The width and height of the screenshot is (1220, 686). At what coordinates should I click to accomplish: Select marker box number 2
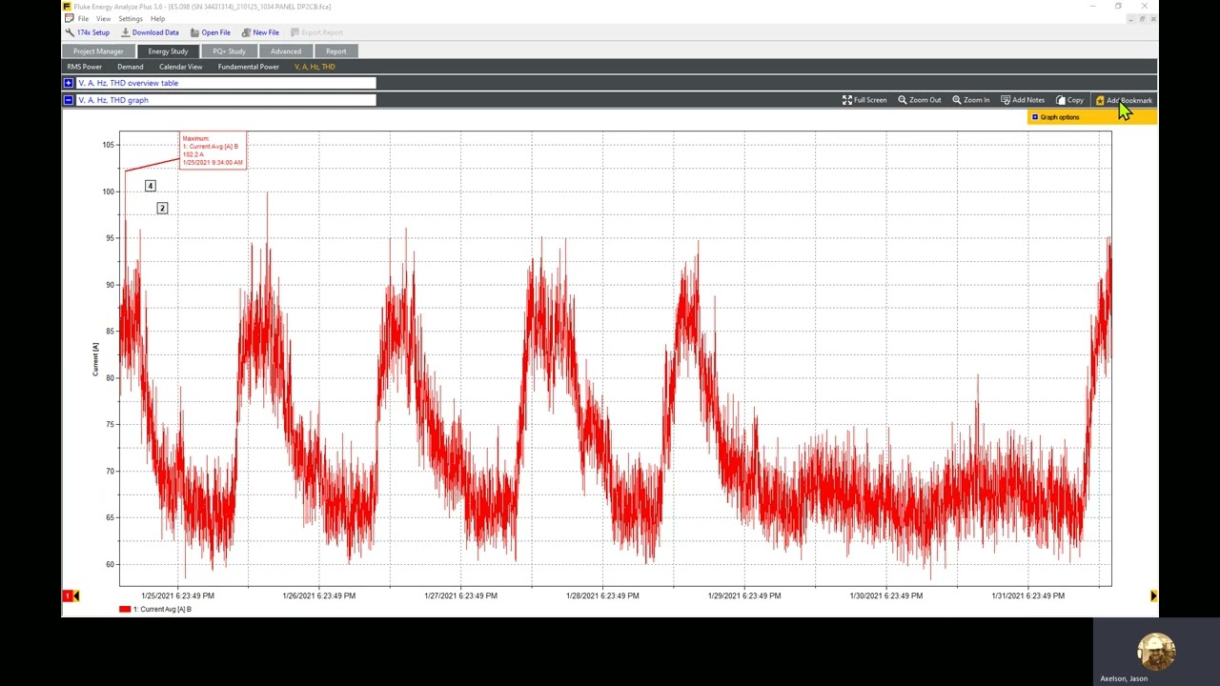[x=162, y=208]
